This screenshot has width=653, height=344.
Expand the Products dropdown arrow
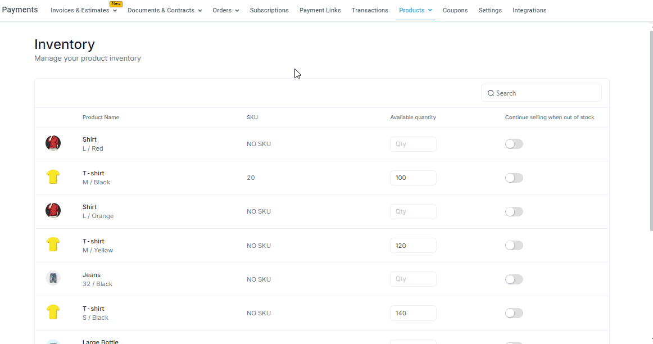[x=430, y=11]
